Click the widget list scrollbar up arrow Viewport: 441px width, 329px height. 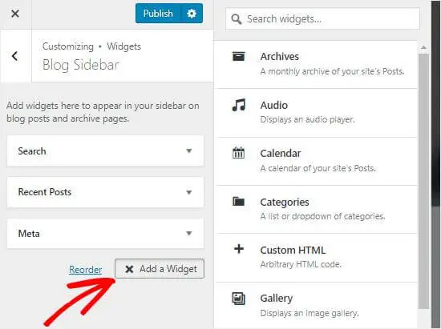pos(423,48)
